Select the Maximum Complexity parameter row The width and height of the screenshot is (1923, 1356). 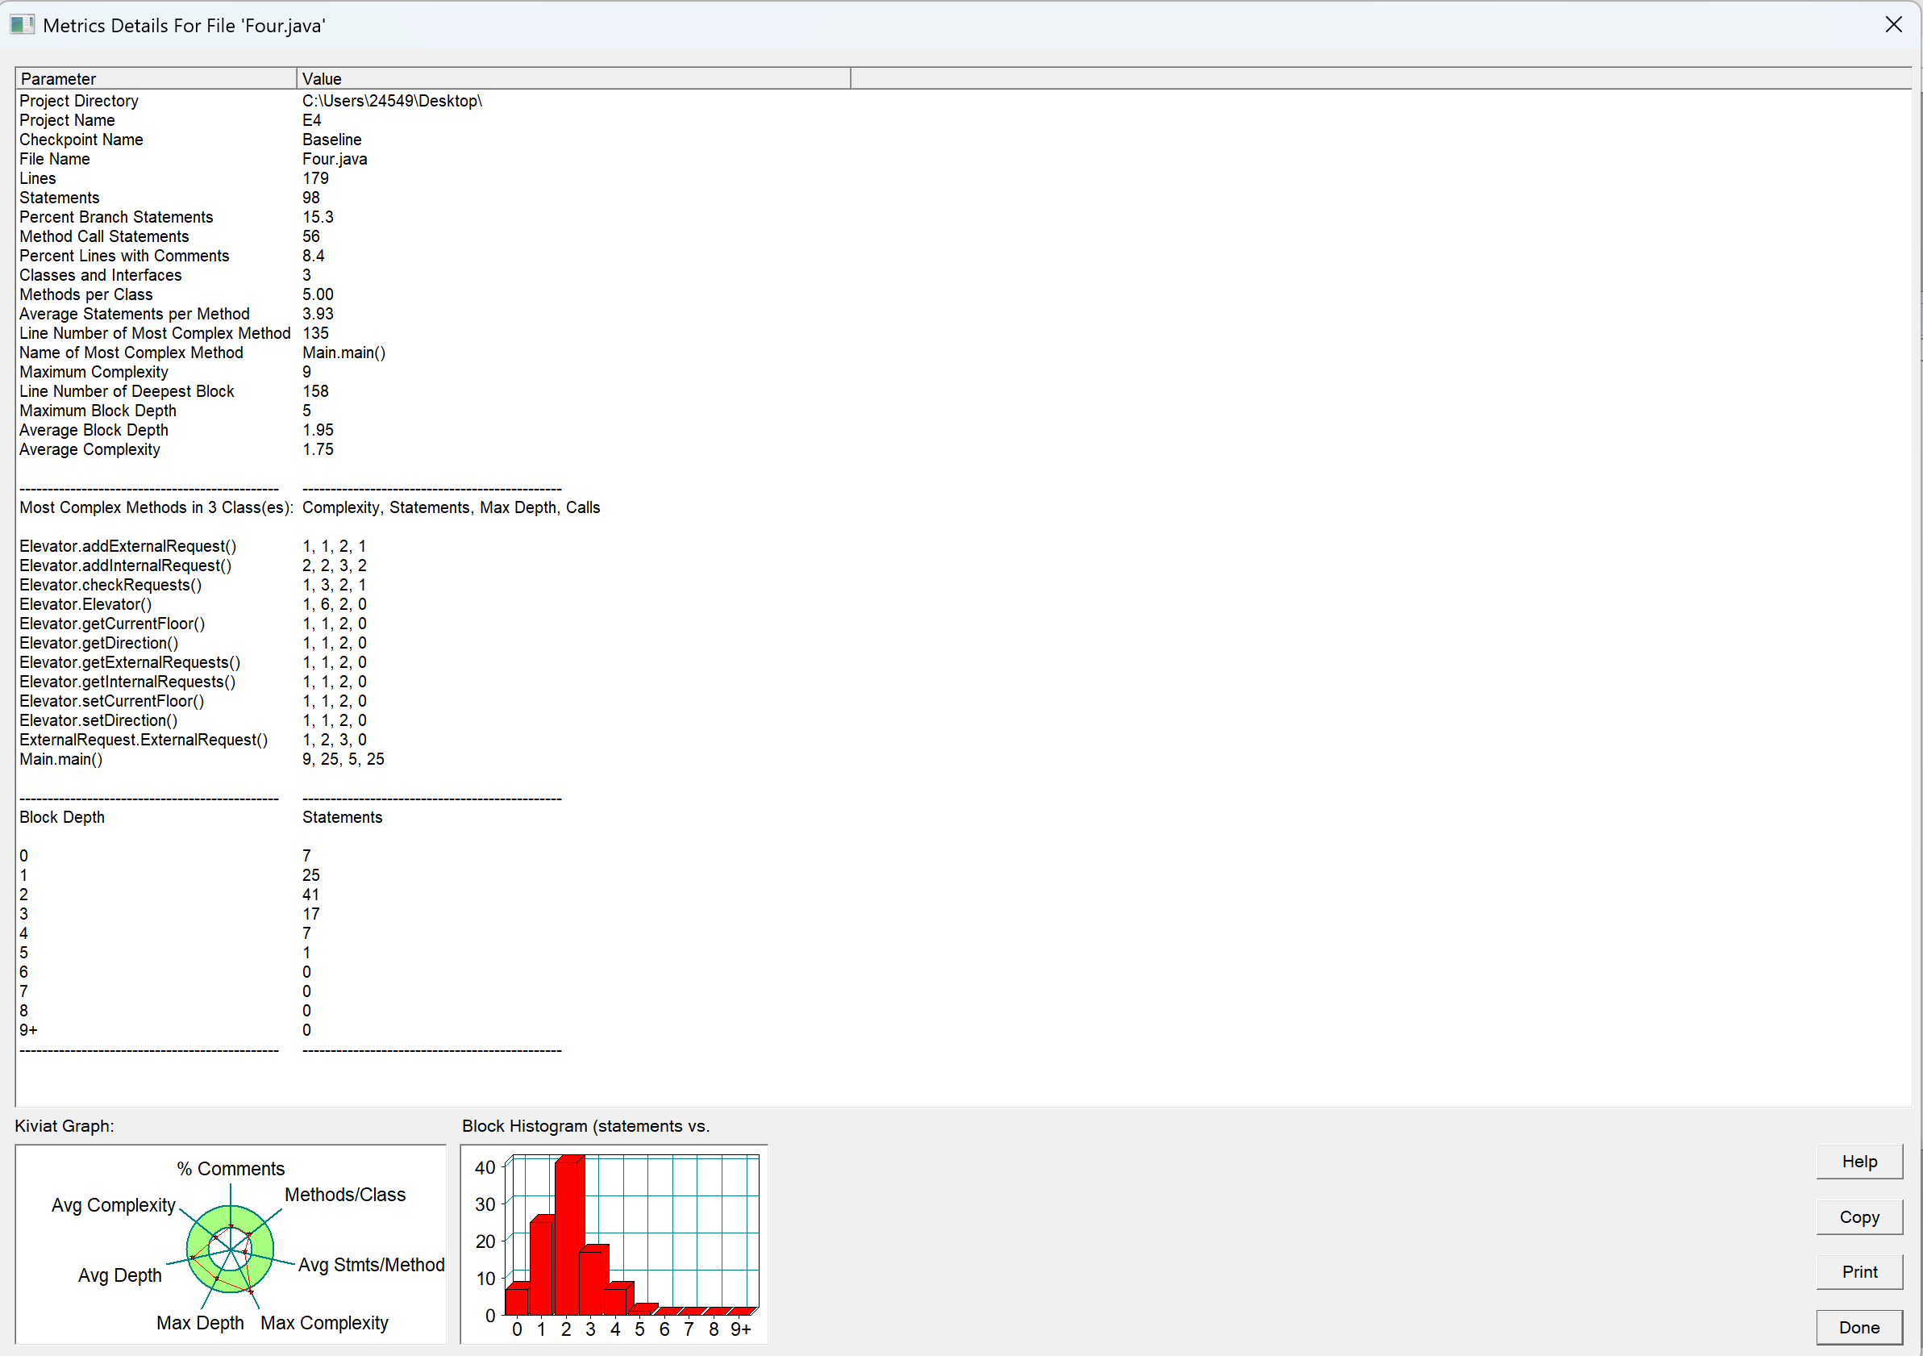[94, 372]
